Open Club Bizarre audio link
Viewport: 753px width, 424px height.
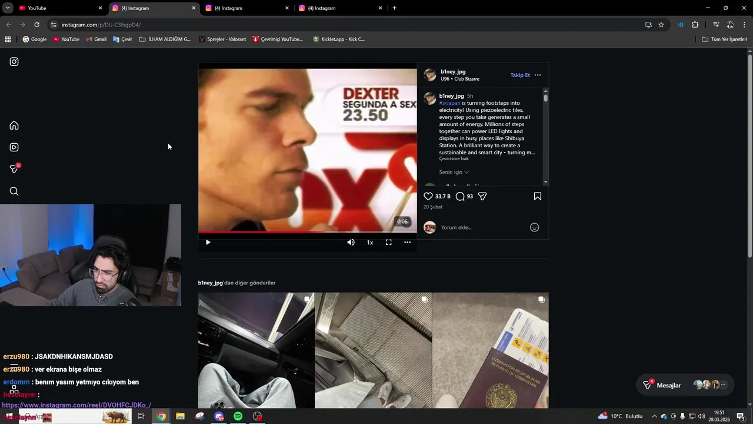[467, 79]
